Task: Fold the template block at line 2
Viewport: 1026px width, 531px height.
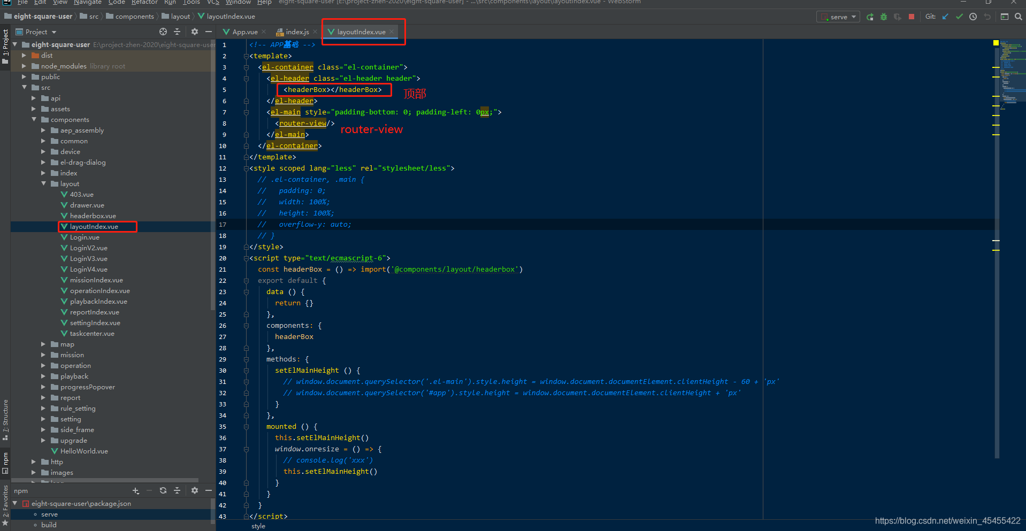Action: pos(246,56)
